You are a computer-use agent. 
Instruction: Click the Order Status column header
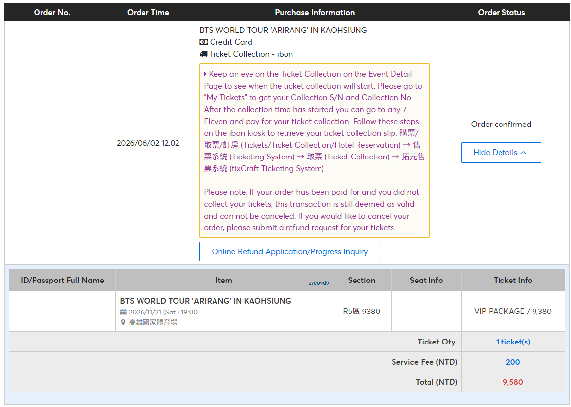(x=501, y=12)
